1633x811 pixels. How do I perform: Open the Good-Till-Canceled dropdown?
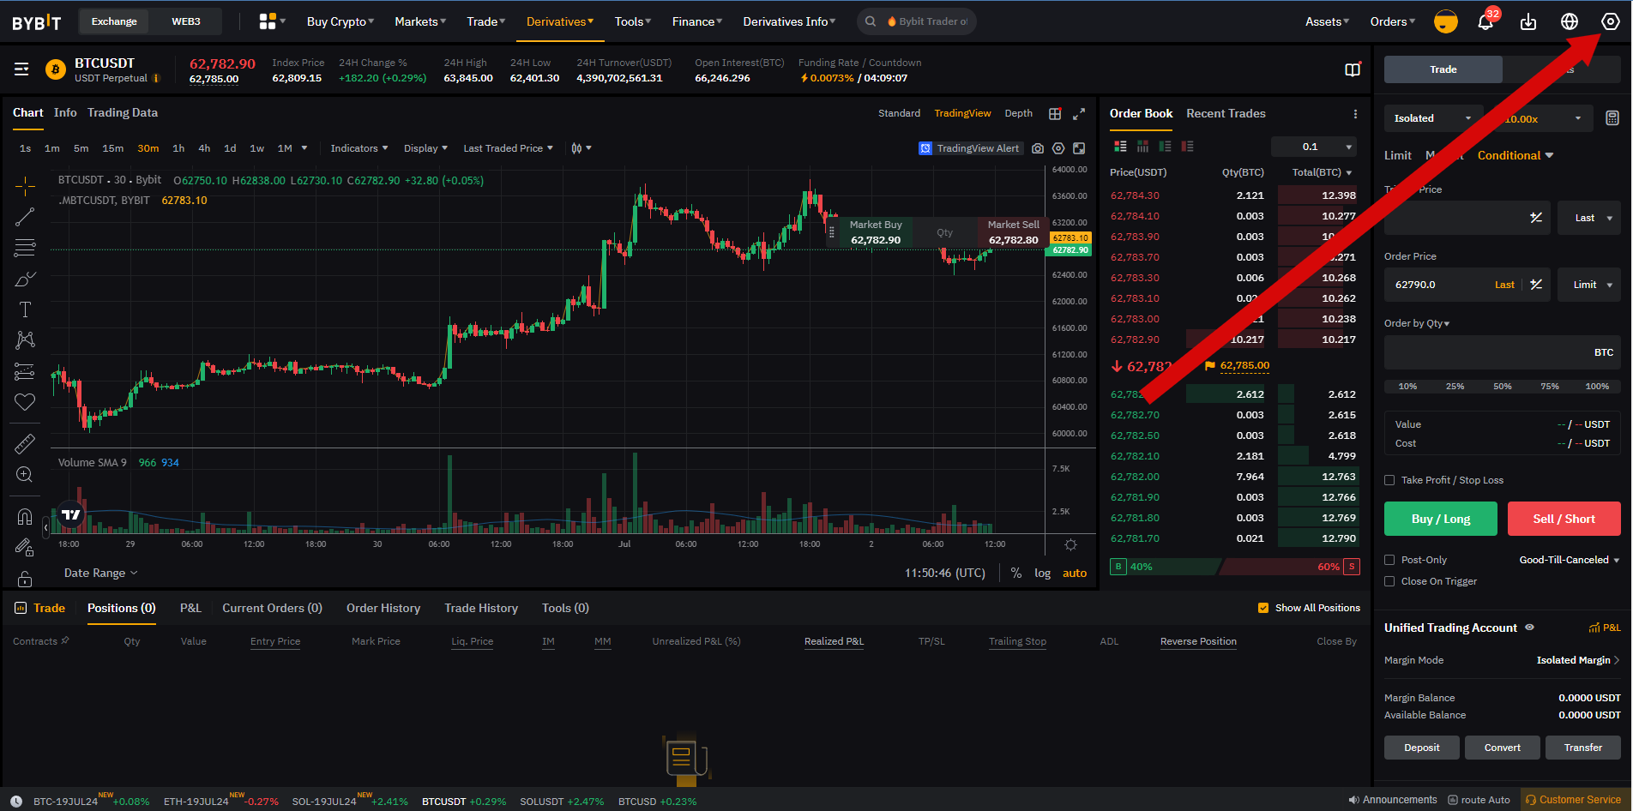[x=1570, y=560]
